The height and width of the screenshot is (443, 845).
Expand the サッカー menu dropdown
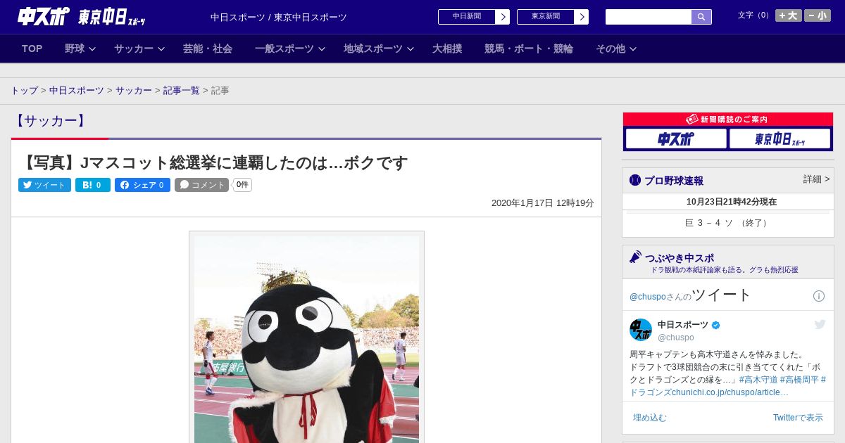[139, 49]
